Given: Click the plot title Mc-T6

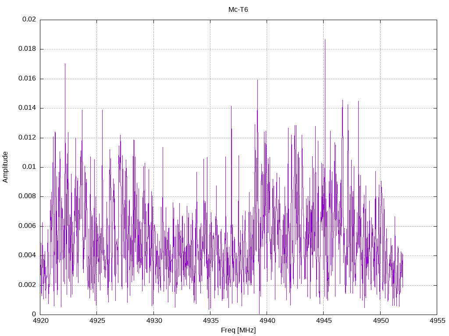Looking at the screenshot, I should 238,10.
